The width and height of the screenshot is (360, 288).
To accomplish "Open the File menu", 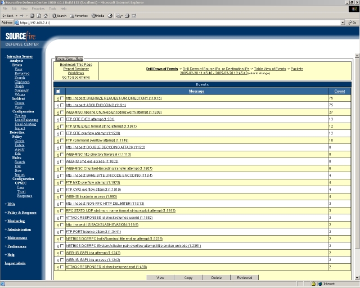I will pyautogui.click(x=5, y=9).
